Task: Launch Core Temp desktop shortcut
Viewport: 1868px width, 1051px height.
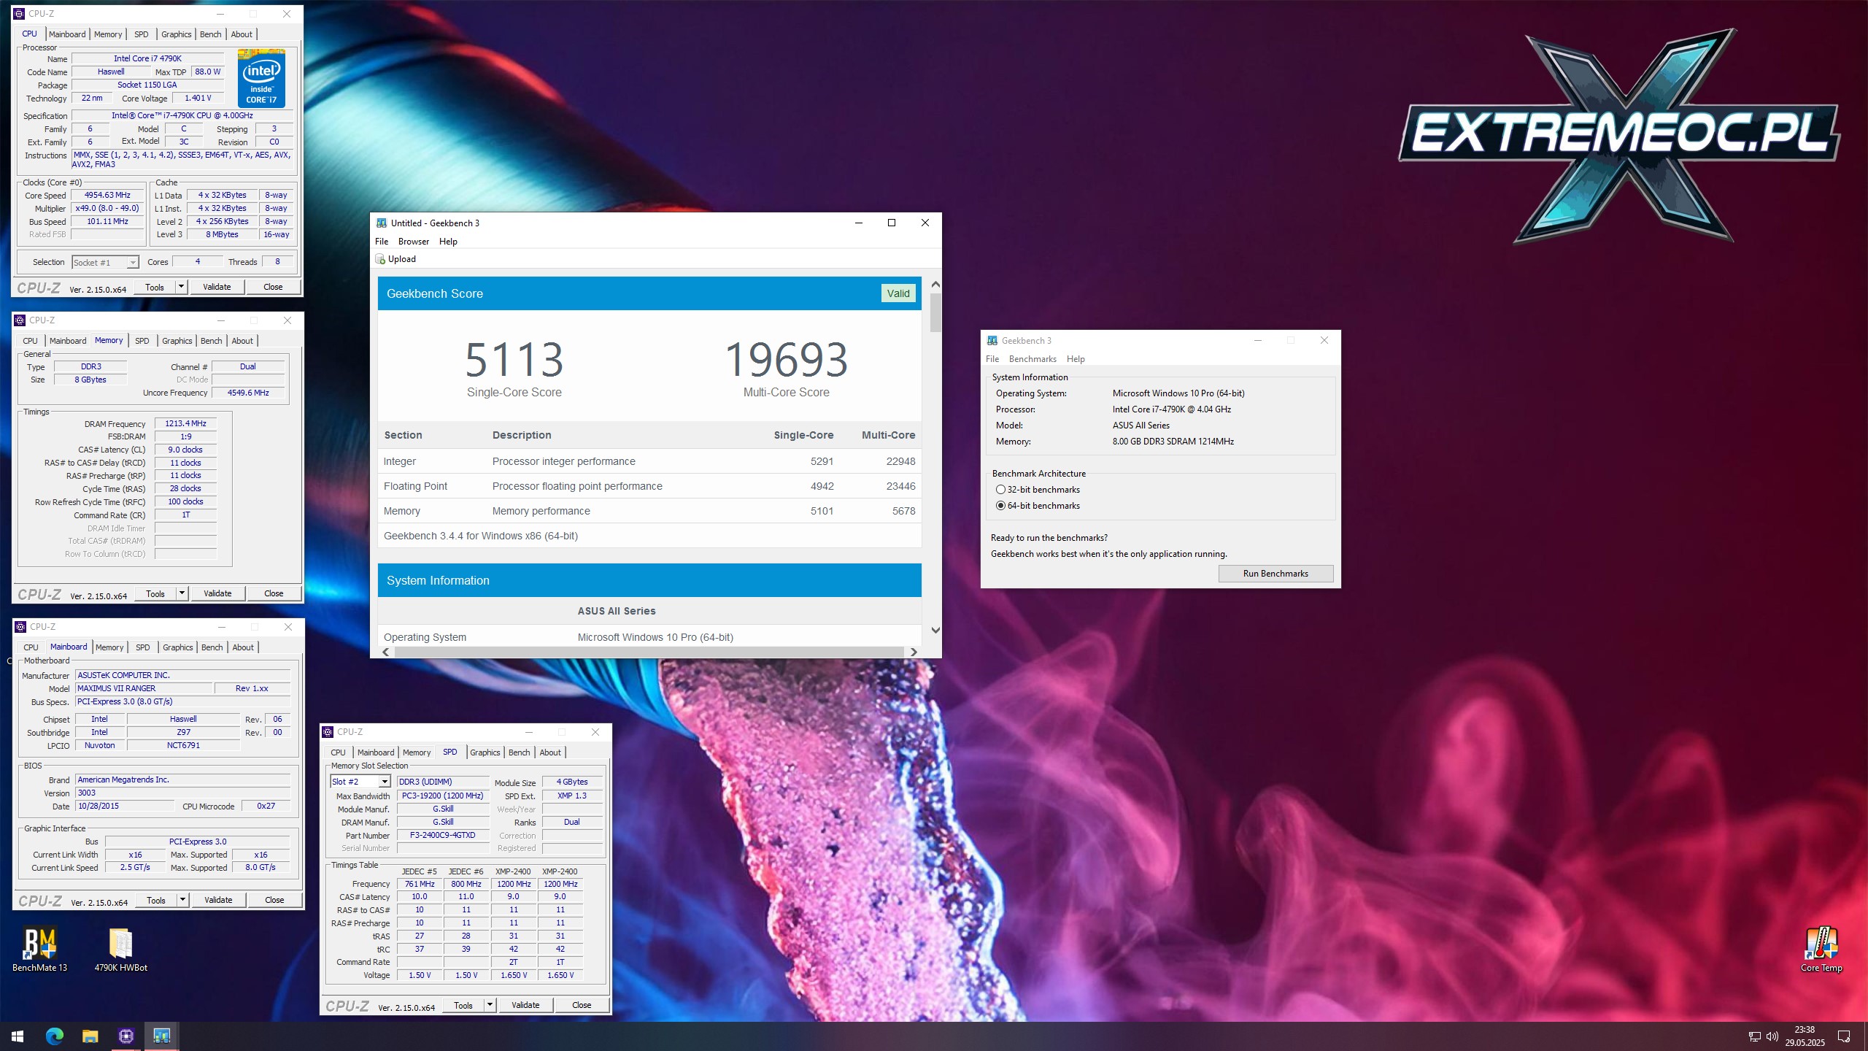Action: click(1821, 949)
